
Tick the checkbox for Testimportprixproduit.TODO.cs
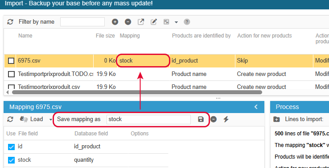(11, 74)
